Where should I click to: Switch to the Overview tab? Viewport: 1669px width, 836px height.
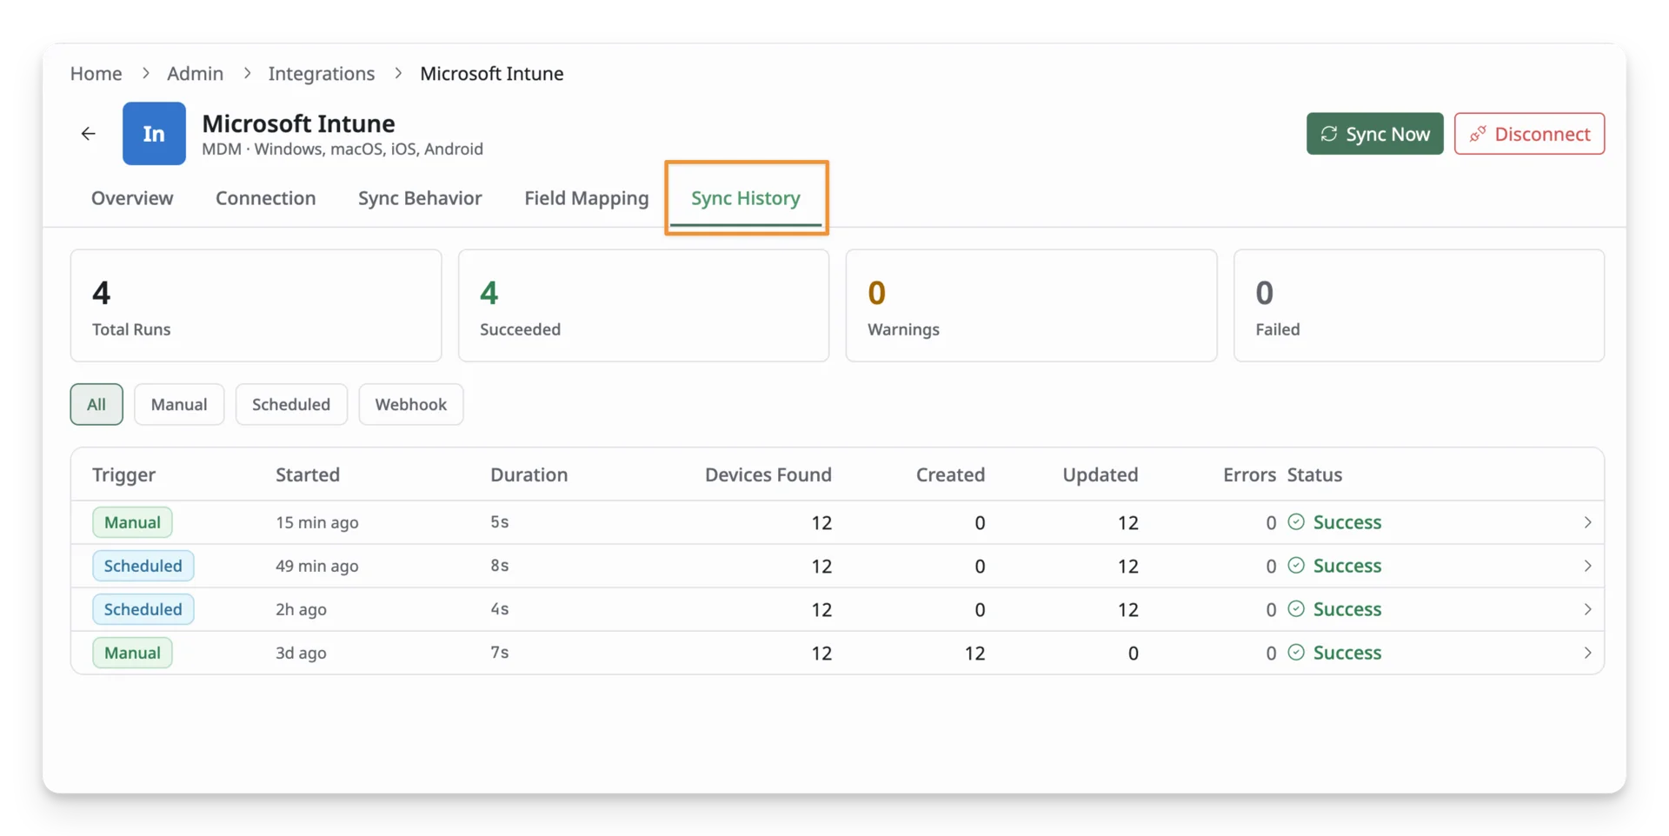(132, 198)
